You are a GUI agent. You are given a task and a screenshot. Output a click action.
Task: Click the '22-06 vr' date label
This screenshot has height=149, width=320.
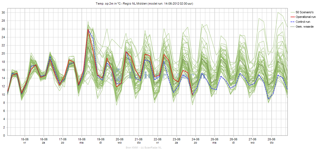[x=158, y=141]
